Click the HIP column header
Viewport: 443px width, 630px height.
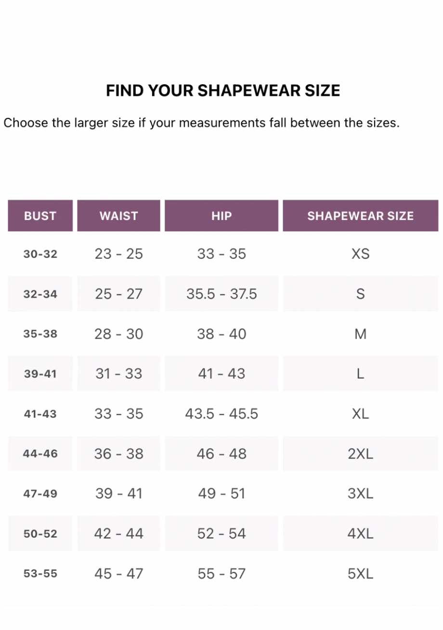click(x=221, y=216)
